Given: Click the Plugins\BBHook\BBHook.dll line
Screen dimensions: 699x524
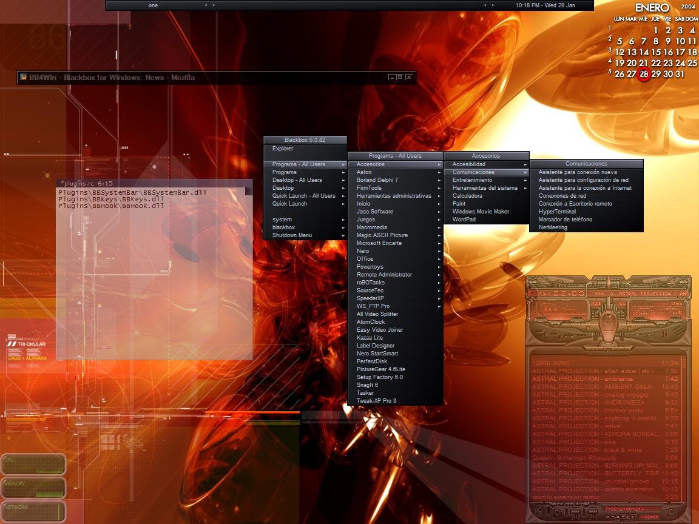Looking at the screenshot, I should tap(111, 206).
